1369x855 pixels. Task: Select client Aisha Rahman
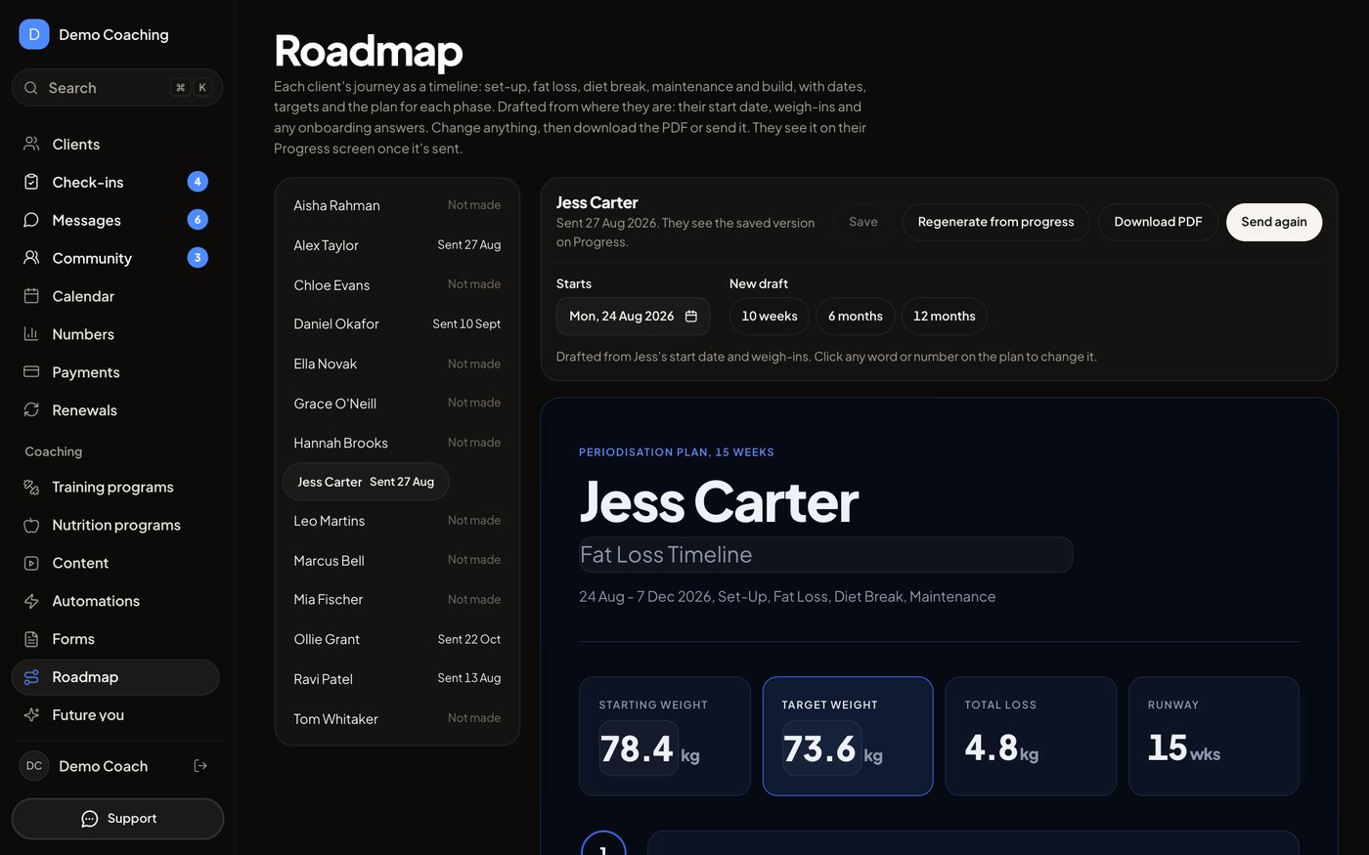397,205
